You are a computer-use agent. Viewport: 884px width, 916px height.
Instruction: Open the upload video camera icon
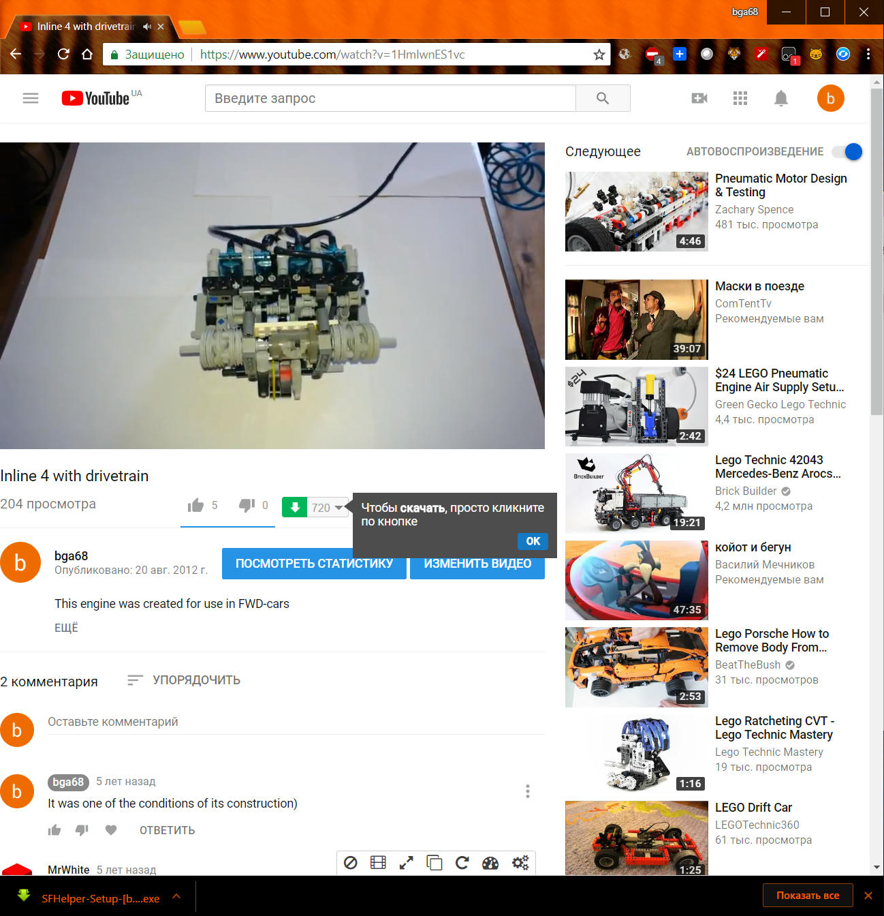click(699, 98)
